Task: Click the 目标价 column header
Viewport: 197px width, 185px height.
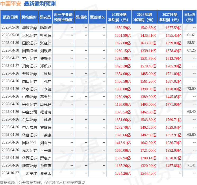Action: [x=190, y=17]
